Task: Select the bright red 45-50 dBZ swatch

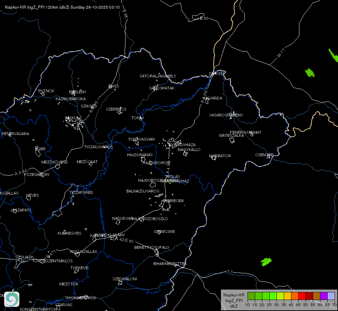Action: click(x=302, y=296)
